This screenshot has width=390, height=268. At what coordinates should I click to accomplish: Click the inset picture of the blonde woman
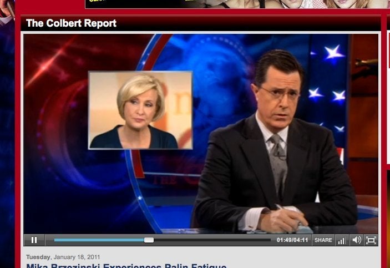tap(140, 110)
